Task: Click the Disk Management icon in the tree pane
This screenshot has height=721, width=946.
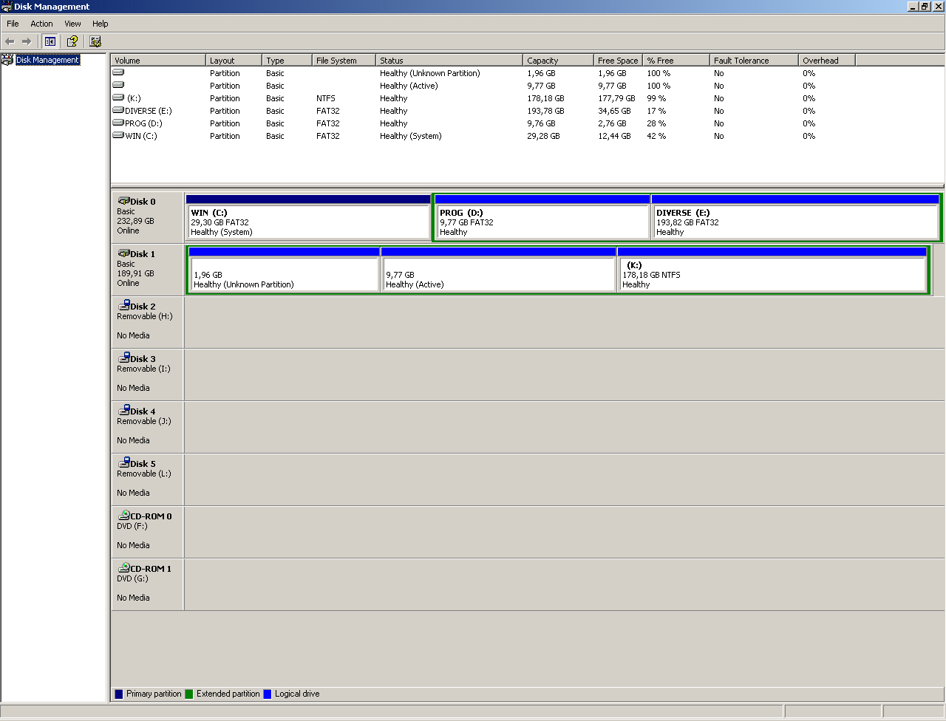Action: pos(8,60)
